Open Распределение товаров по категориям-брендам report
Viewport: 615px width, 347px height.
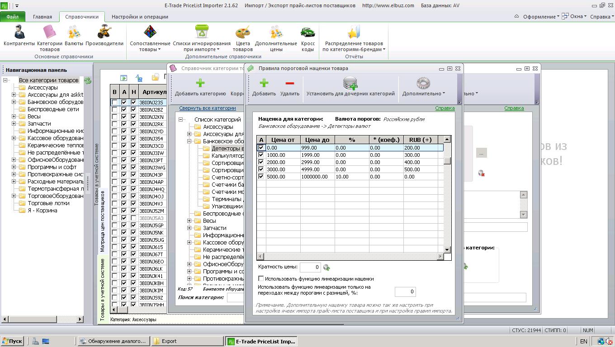coord(354,38)
